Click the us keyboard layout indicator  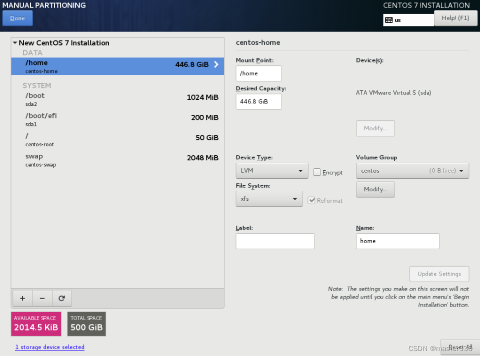(408, 20)
